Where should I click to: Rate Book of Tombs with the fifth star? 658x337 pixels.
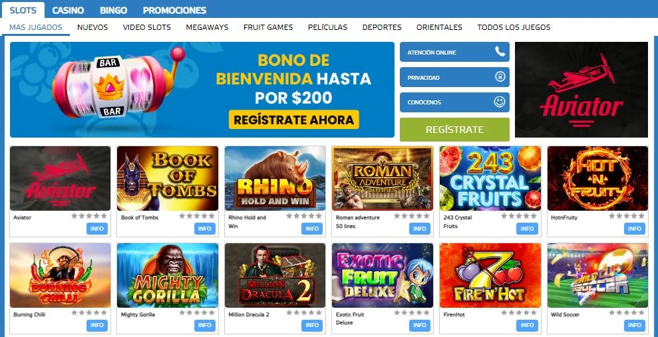pyautogui.click(x=212, y=216)
